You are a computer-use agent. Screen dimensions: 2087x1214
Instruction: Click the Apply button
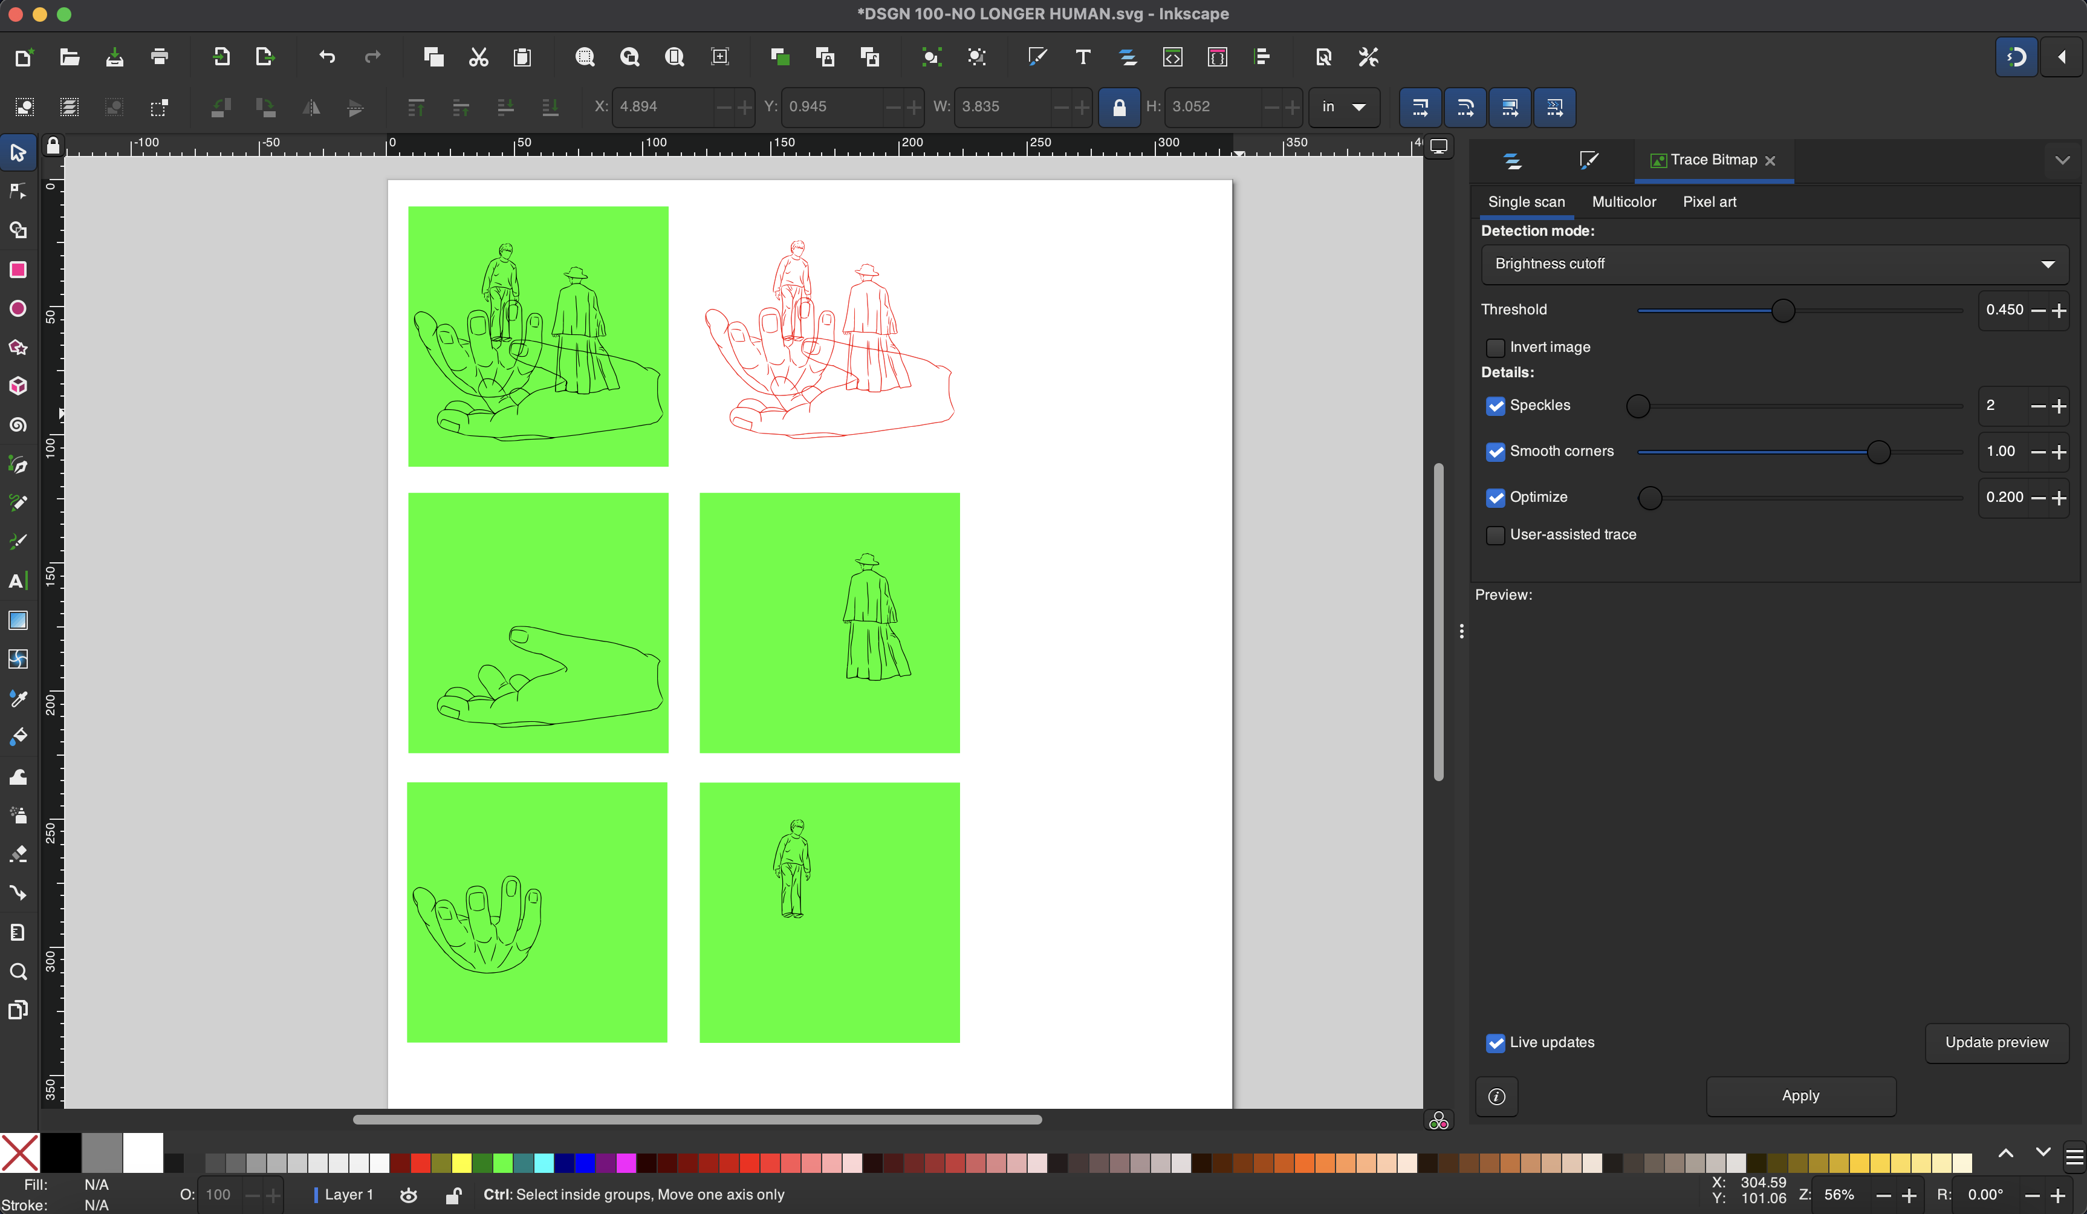coord(1800,1096)
